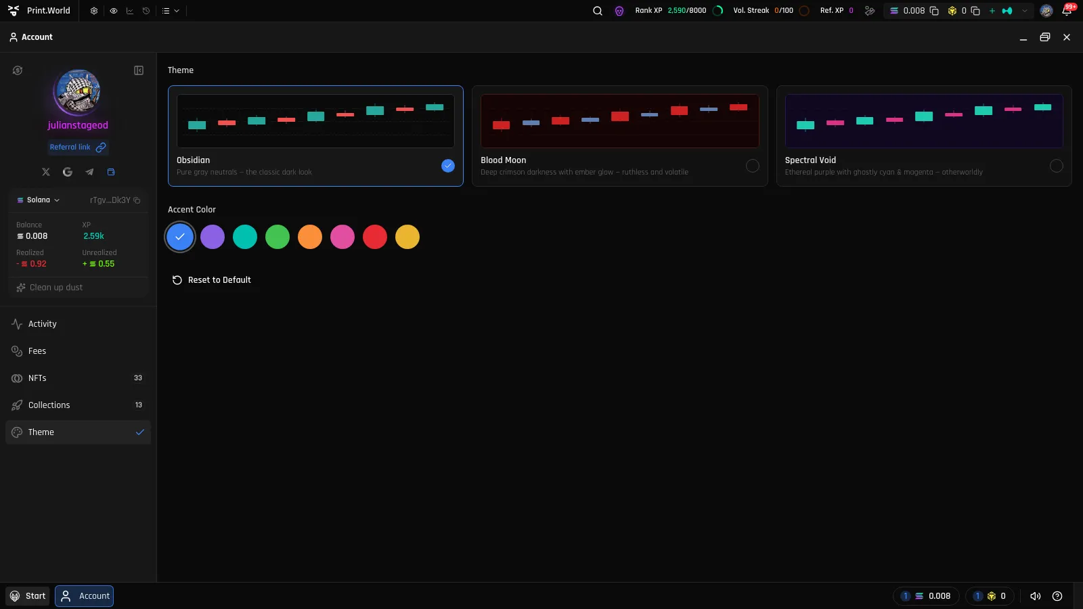The height and width of the screenshot is (609, 1083).
Task: Copy the BNB 0 balance address in header
Action: coord(975,11)
